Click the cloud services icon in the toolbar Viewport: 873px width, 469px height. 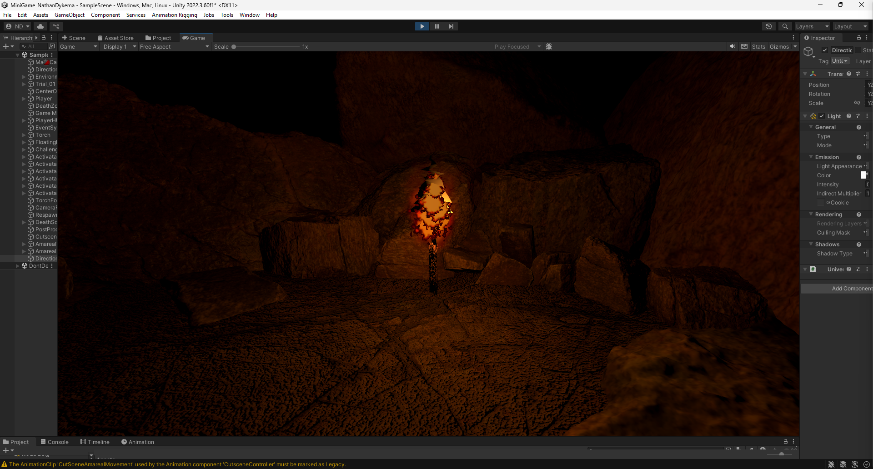tap(40, 26)
